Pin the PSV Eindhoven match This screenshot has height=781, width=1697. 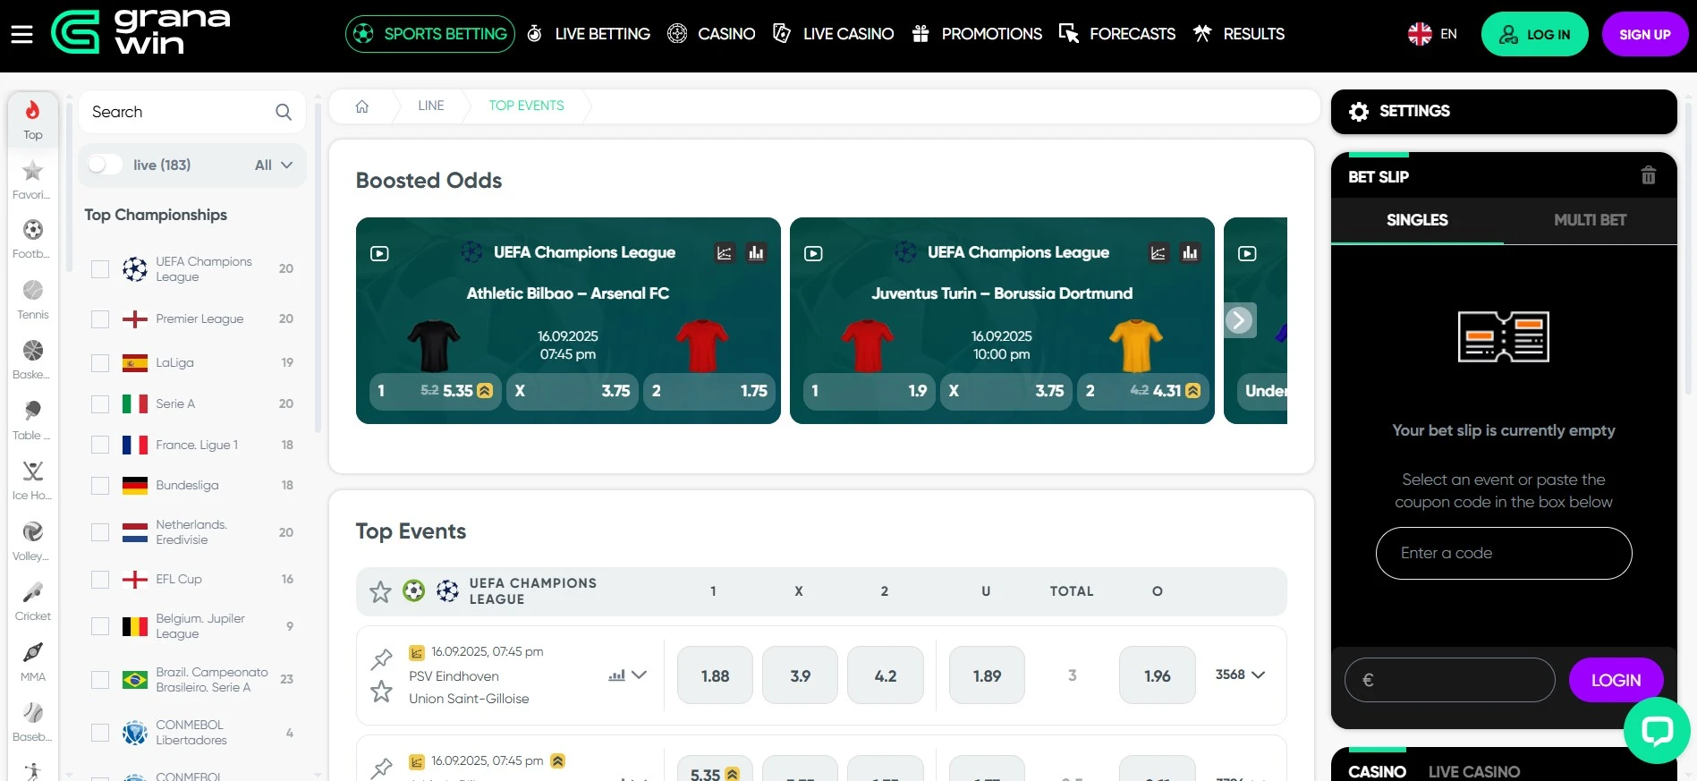click(382, 659)
